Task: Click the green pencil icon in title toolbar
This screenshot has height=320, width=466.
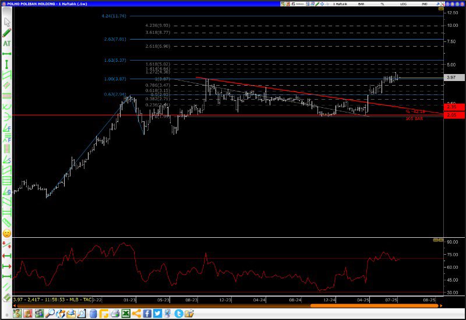Action: pyautogui.click(x=317, y=4)
